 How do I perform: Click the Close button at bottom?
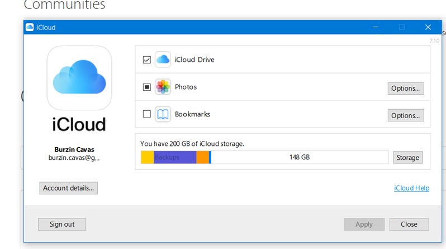click(409, 224)
